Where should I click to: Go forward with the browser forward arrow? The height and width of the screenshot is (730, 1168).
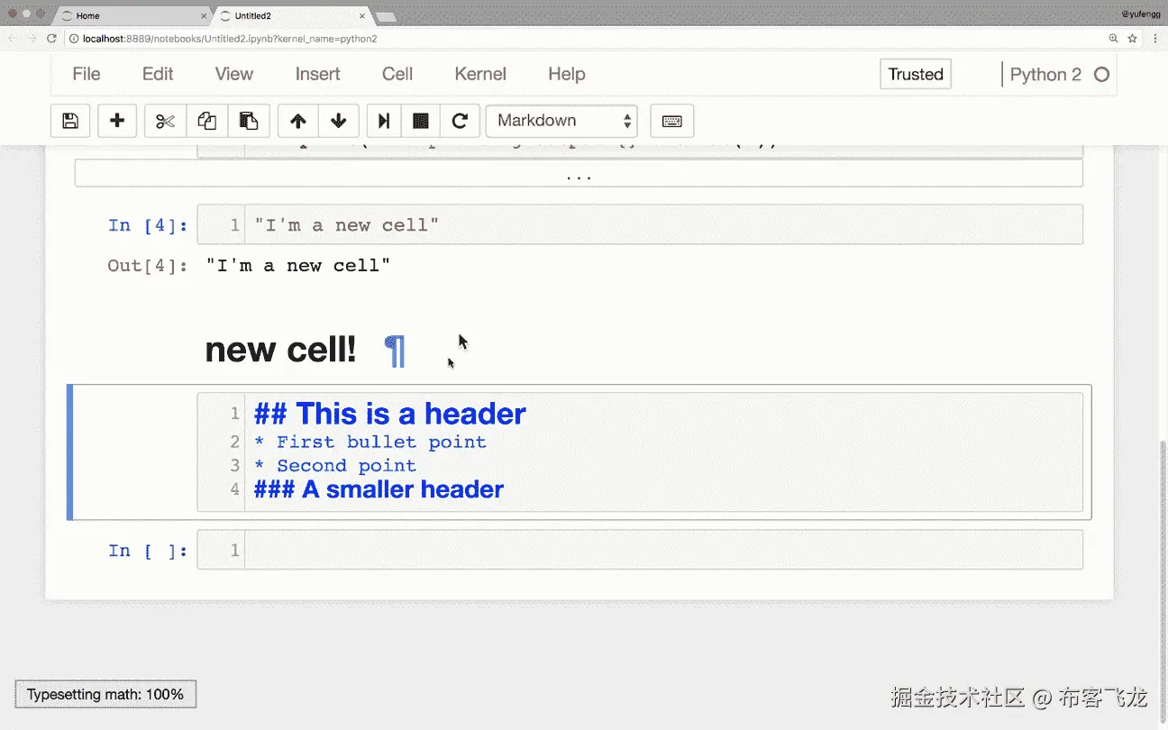[x=32, y=39]
